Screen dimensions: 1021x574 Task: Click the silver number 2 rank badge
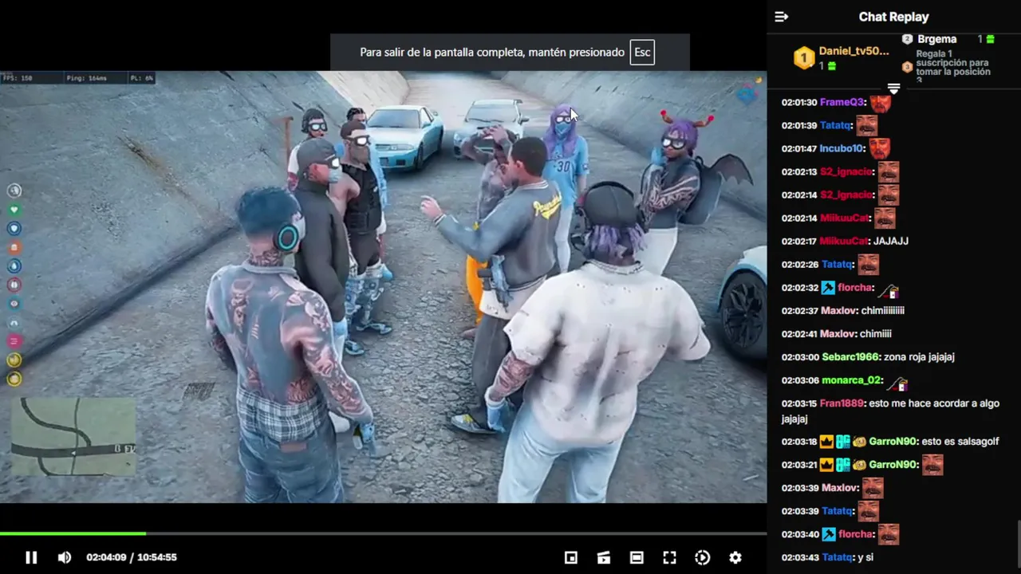[908, 39]
